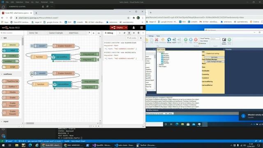The width and height of the screenshot is (263, 148).
Task: Switch to the Demo Tab flow
Action: tap(37, 33)
